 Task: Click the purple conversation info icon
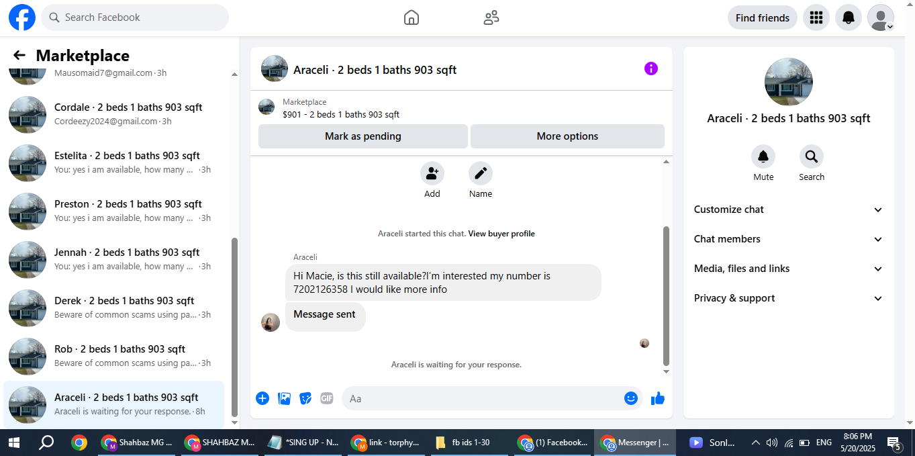(651, 69)
